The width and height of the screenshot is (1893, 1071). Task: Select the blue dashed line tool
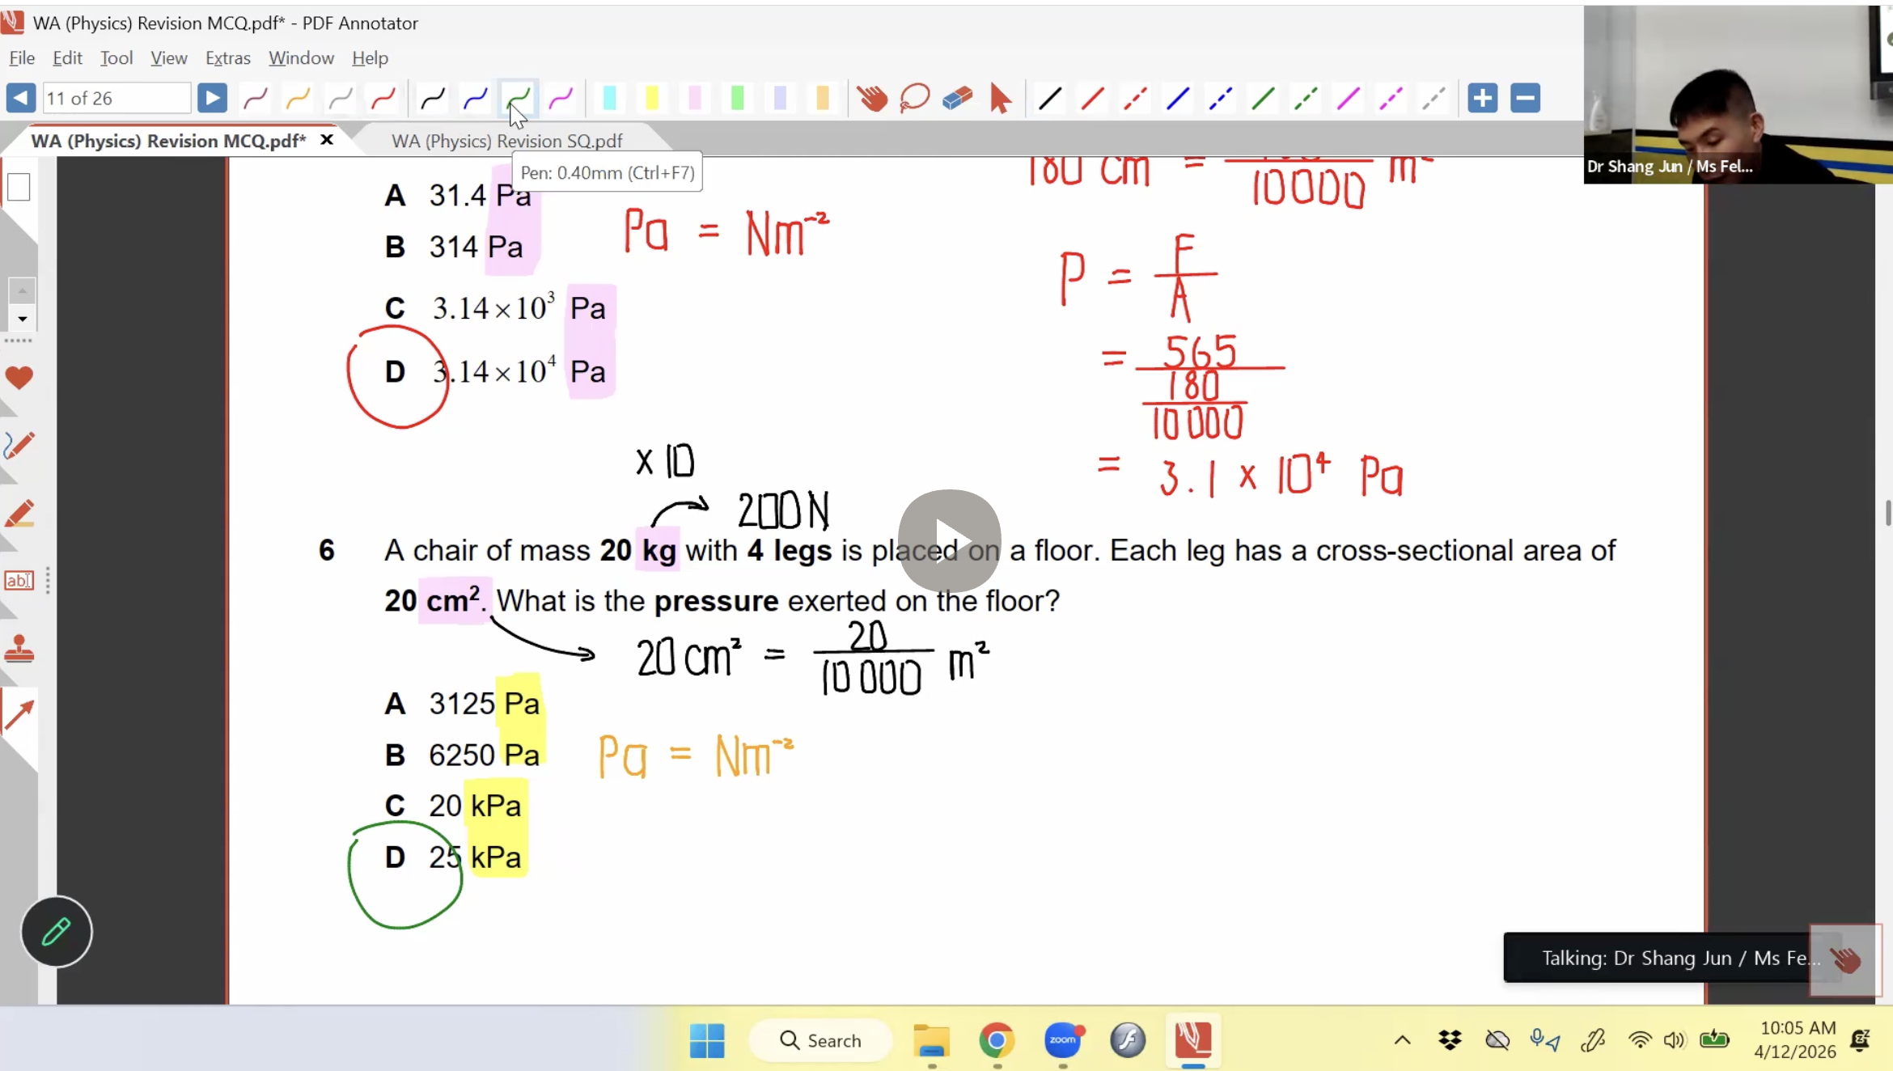click(1220, 98)
